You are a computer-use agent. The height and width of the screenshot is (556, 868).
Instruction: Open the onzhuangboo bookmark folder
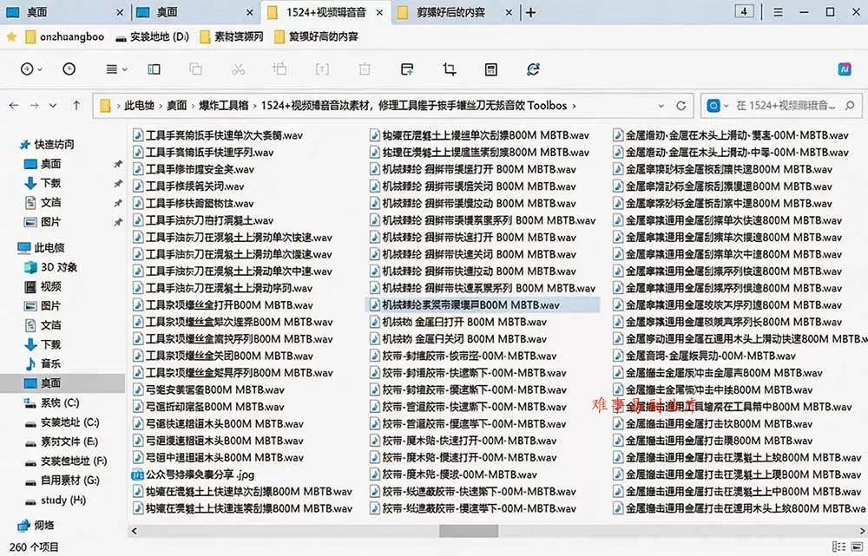tap(65, 37)
